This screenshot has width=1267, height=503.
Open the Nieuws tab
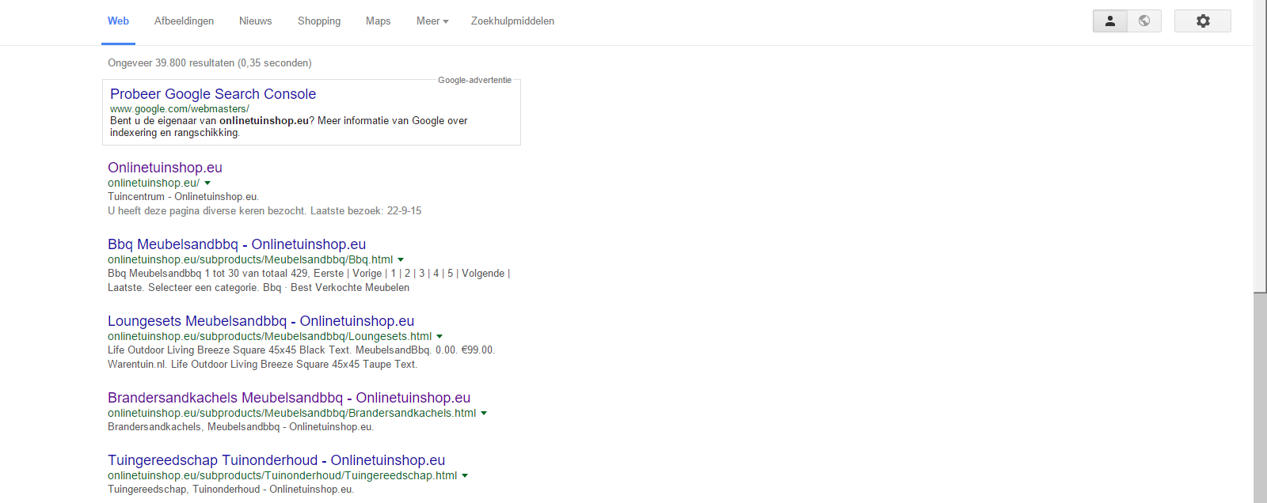click(255, 21)
